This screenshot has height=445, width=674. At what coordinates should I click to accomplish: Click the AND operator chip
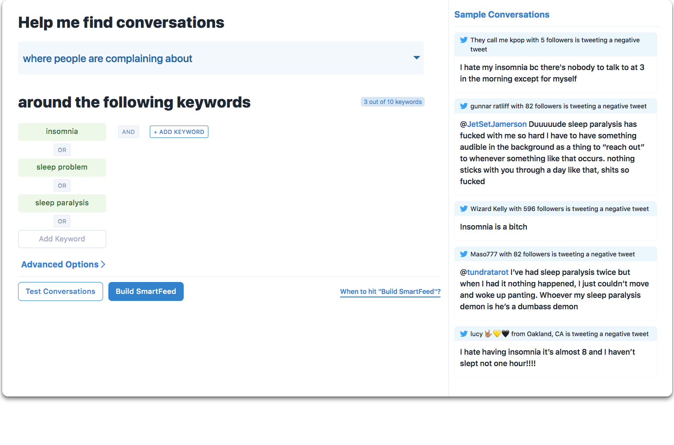point(129,132)
